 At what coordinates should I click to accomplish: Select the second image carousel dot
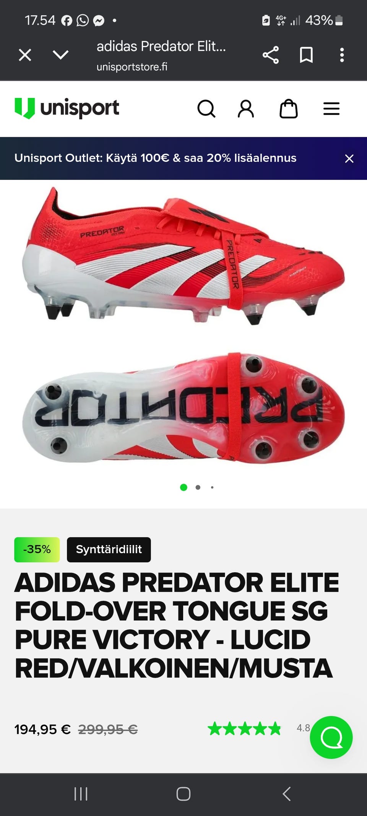[198, 487]
